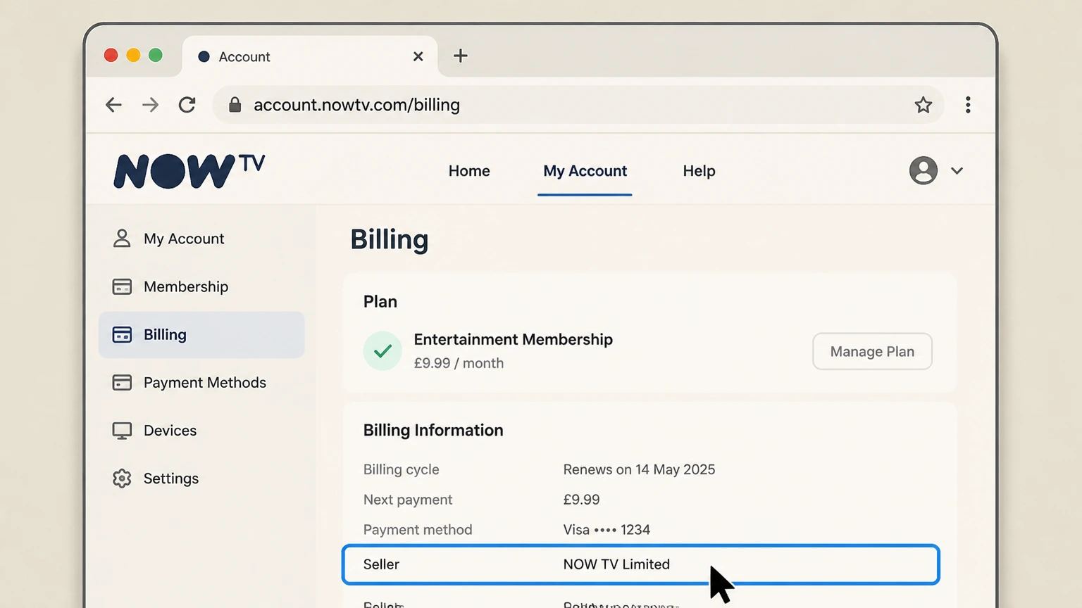The width and height of the screenshot is (1082, 608).
Task: Open Membership in the sidebar
Action: pos(201,286)
